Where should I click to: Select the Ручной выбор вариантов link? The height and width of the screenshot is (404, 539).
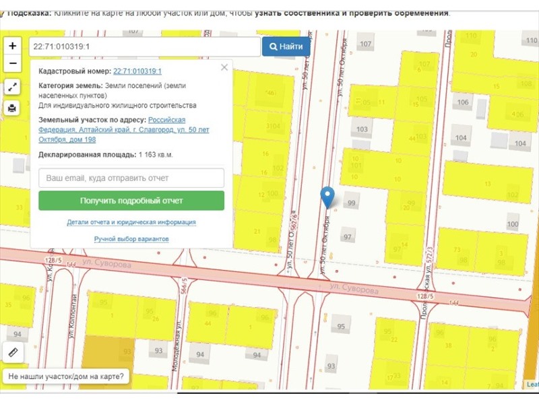click(131, 239)
